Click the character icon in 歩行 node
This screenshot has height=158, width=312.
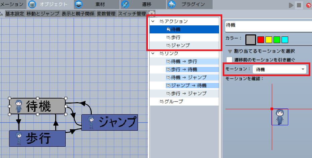19,138
